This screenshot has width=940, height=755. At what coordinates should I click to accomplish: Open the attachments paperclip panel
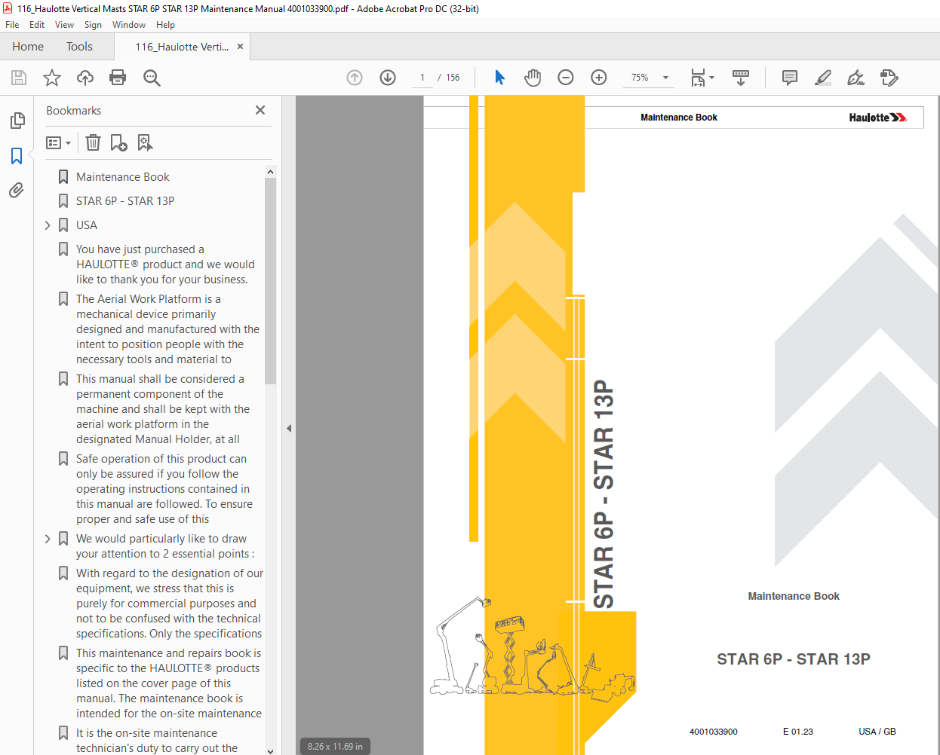pos(17,190)
